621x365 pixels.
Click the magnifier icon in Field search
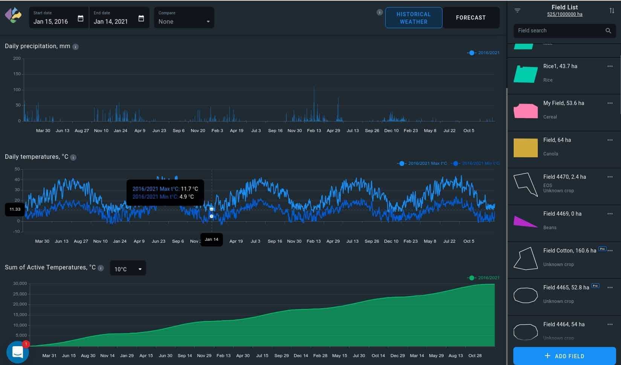[608, 30]
